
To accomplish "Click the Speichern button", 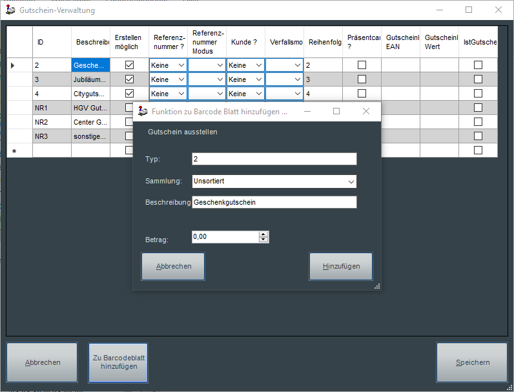I will point(472,362).
